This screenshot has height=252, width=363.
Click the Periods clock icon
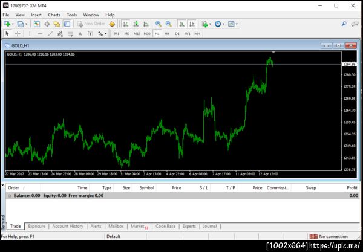pos(218,24)
